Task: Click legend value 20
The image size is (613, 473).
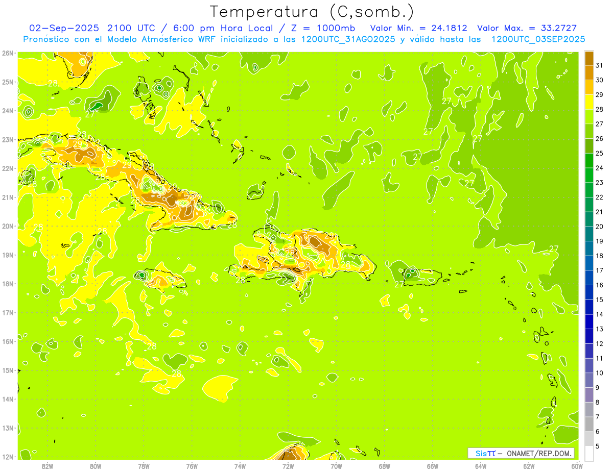Action: point(600,227)
